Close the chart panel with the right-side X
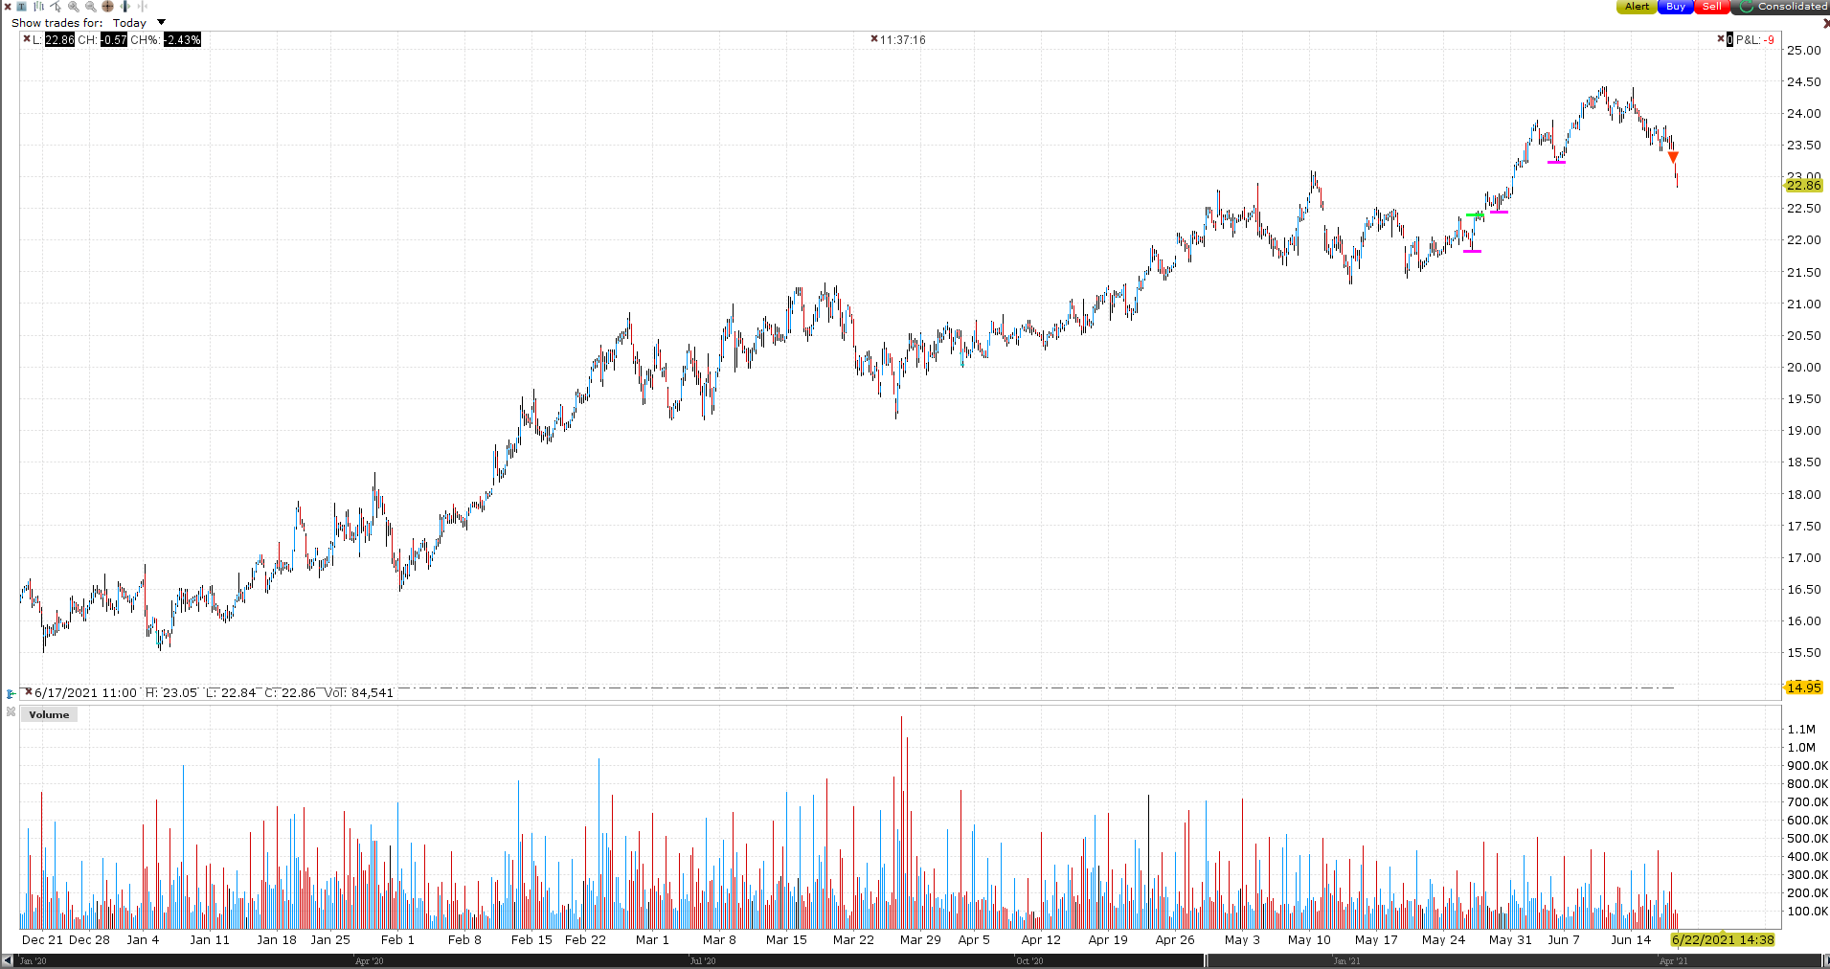Viewport: 1830px width, 969px height. click(1825, 22)
